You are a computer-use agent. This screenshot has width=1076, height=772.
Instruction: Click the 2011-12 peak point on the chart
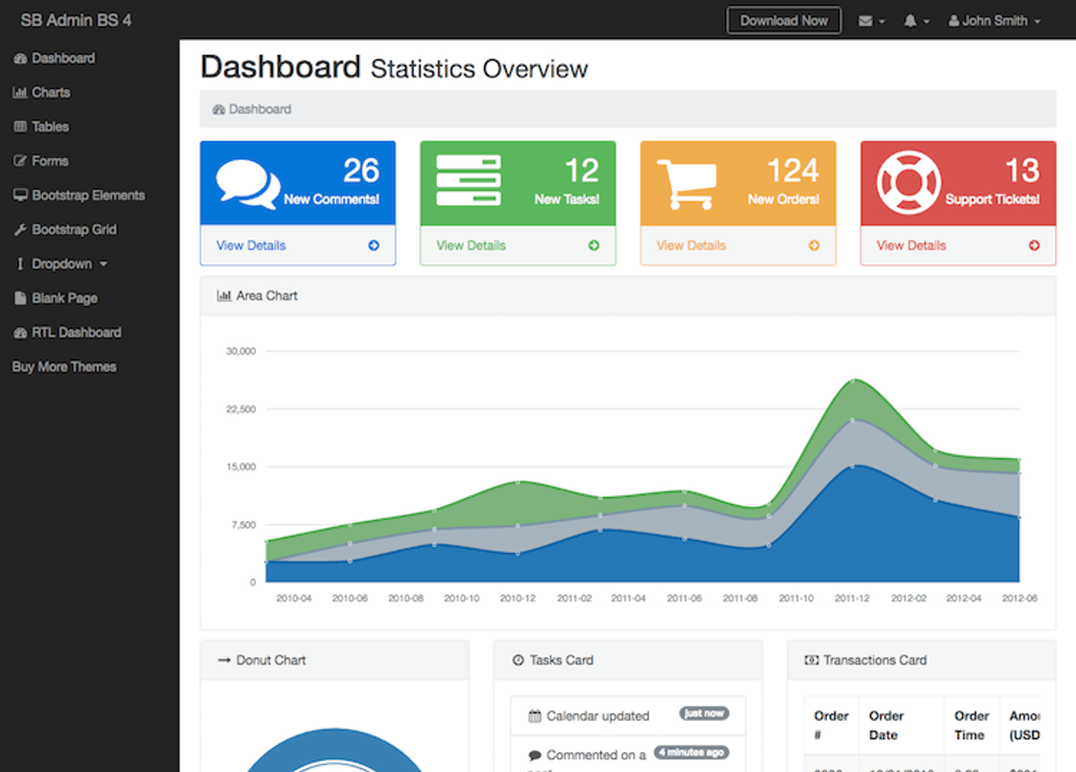click(852, 380)
